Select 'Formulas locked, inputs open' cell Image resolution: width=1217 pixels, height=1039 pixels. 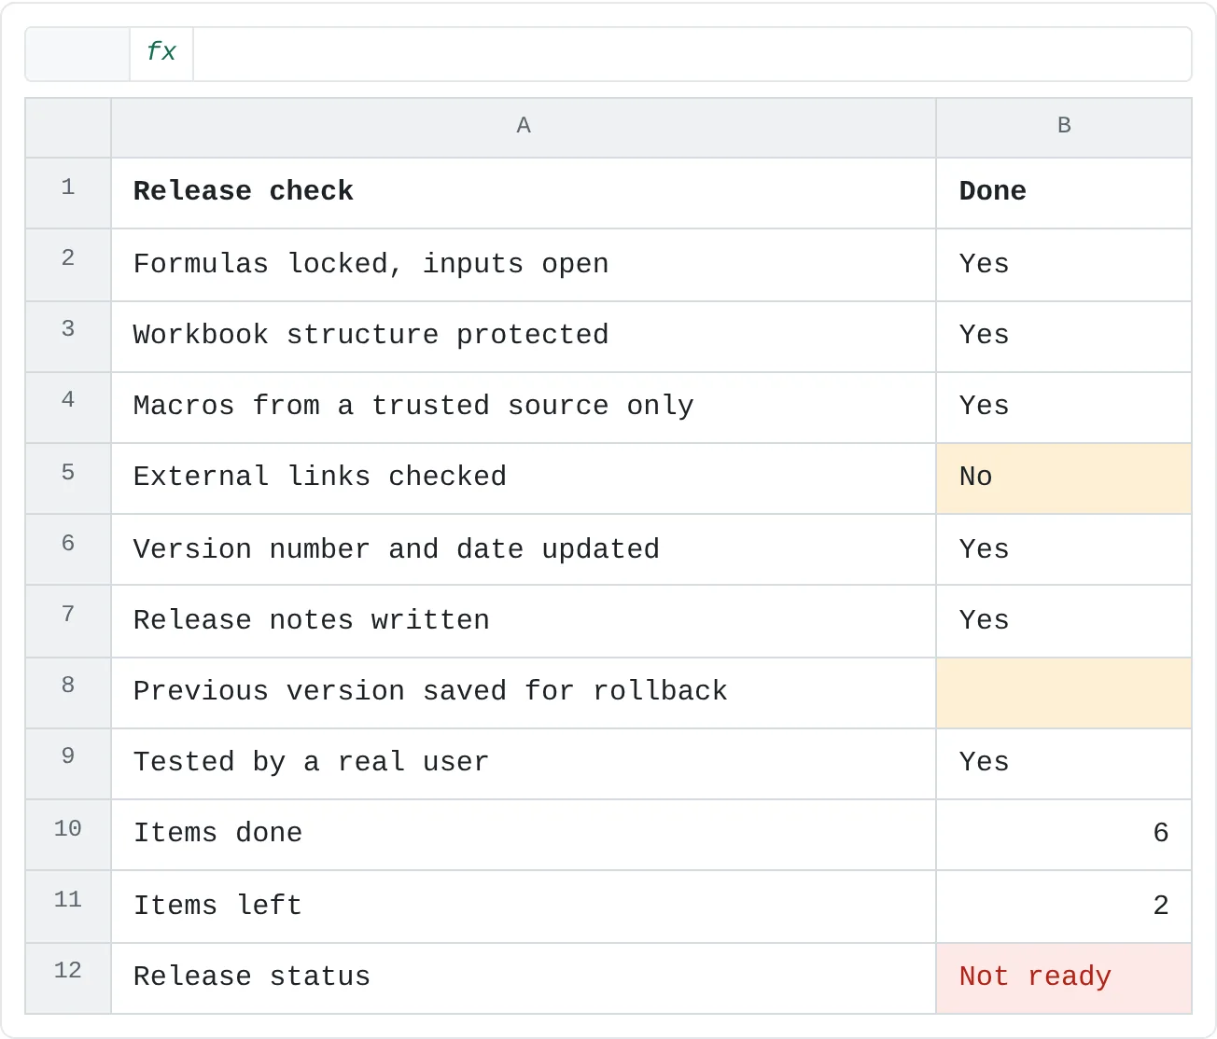coord(524,265)
